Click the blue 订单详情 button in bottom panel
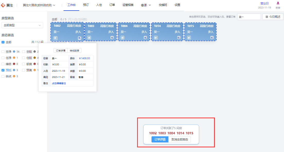This screenshot has width=284, height=152. [x=160, y=139]
